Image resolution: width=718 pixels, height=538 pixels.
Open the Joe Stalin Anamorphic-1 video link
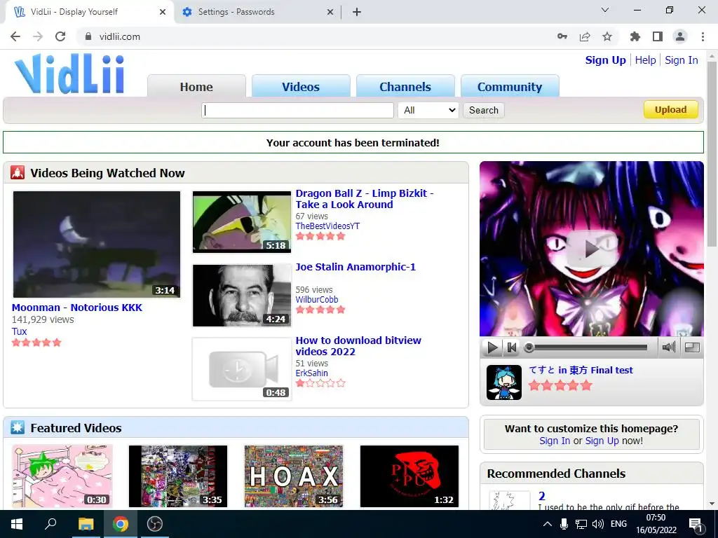point(355,267)
